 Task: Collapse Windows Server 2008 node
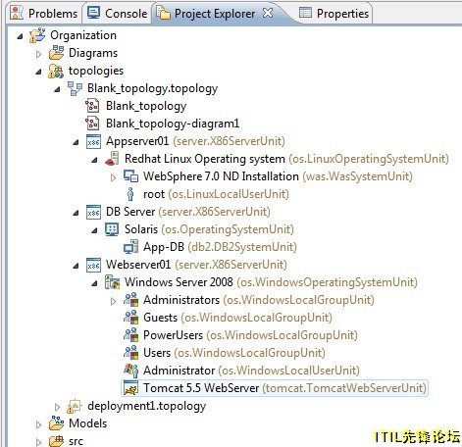94,283
